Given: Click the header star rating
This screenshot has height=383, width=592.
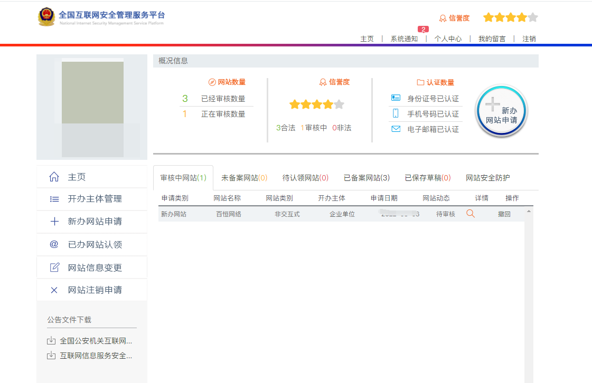Looking at the screenshot, I should (x=511, y=17).
